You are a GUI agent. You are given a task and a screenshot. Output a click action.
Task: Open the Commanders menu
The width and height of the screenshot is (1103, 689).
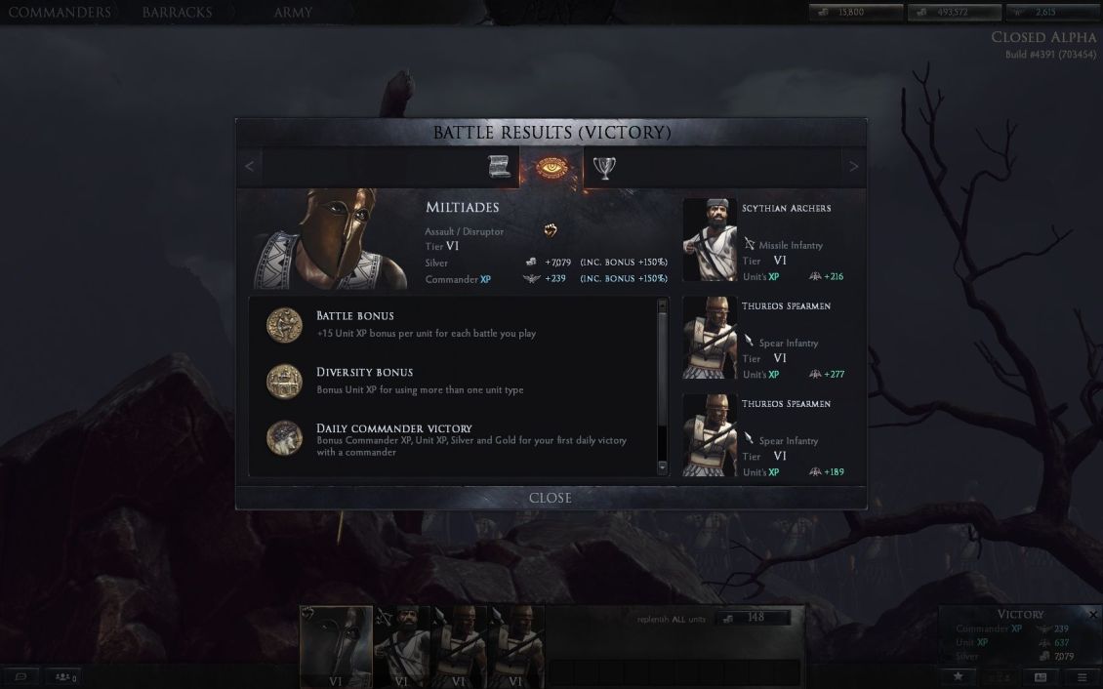click(60, 12)
